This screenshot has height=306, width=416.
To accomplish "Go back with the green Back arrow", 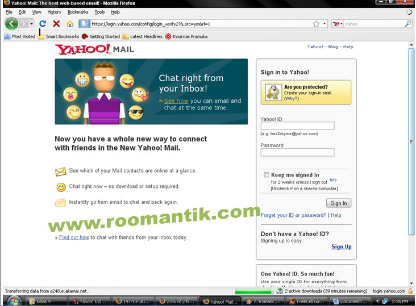I will (x=11, y=24).
